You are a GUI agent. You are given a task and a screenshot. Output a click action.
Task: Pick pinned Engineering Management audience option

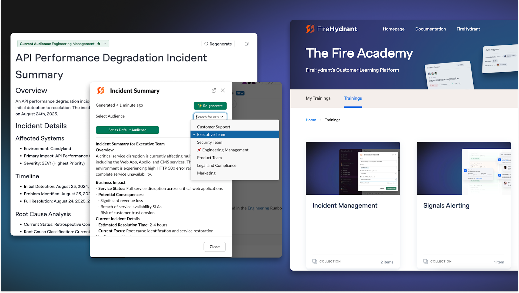click(x=225, y=150)
